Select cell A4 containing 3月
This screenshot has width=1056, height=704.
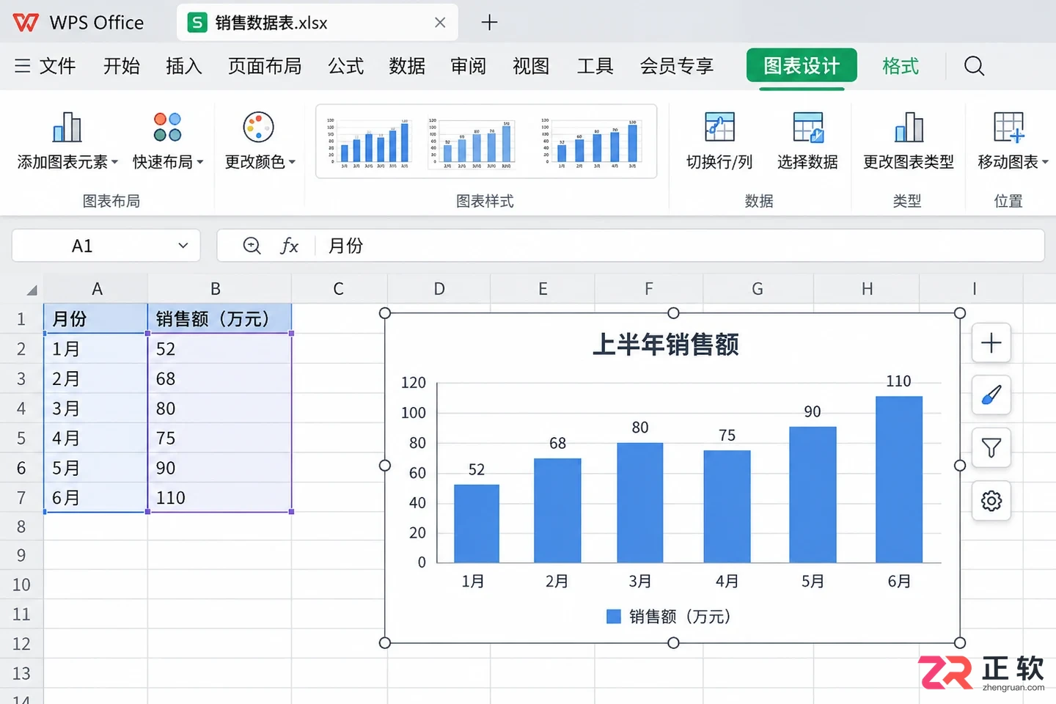(96, 408)
